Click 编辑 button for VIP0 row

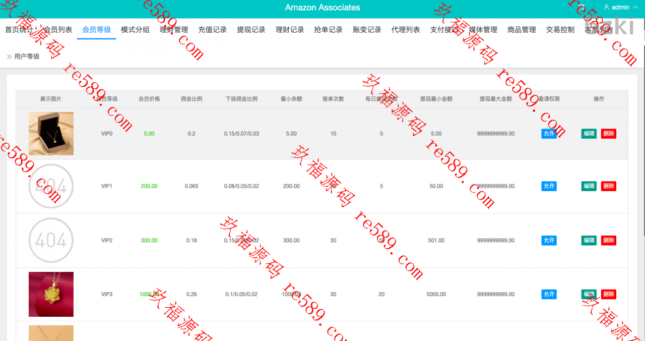(x=589, y=134)
